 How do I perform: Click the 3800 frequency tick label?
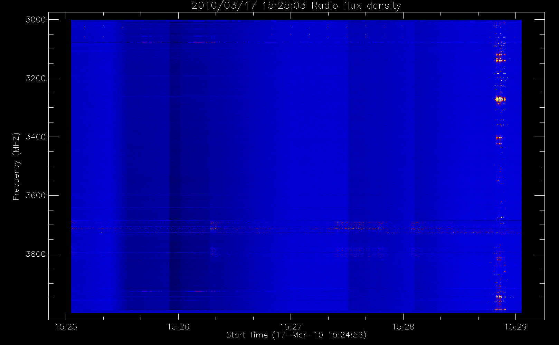pos(36,254)
